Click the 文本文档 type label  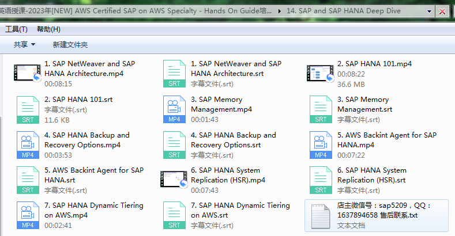tap(351, 226)
